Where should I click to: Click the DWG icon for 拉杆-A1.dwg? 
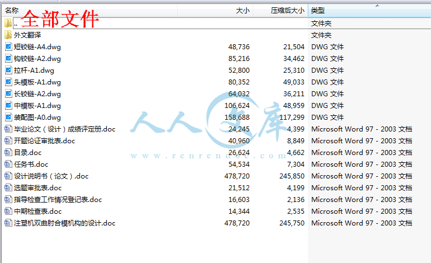tap(8, 71)
